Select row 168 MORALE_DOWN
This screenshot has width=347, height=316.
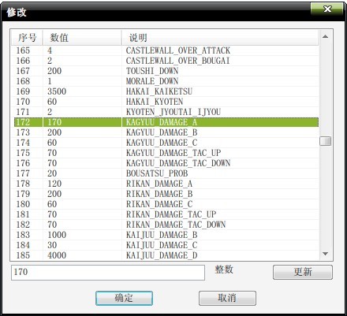166,81
